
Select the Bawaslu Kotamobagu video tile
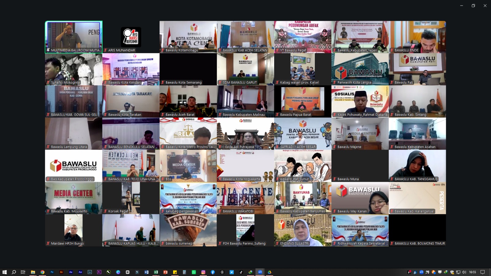[x=188, y=37]
